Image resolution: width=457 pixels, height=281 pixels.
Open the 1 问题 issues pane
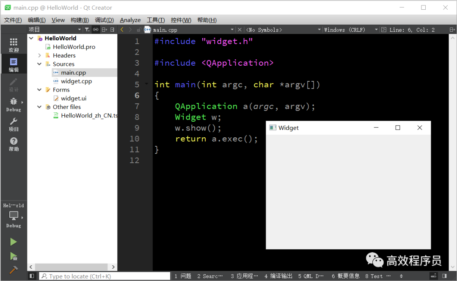pos(183,276)
